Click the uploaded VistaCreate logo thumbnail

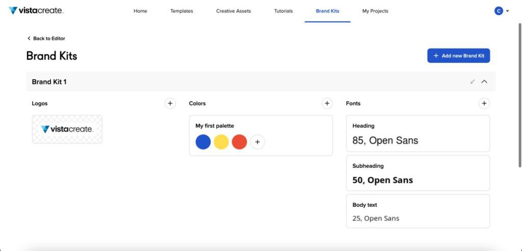67,129
